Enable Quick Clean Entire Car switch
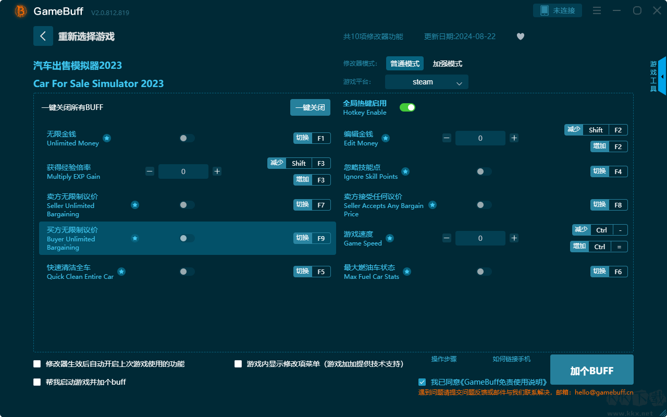Image resolution: width=667 pixels, height=417 pixels. click(187, 272)
